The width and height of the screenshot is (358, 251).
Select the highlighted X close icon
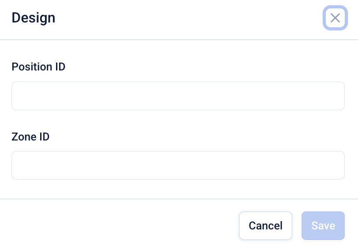(335, 18)
